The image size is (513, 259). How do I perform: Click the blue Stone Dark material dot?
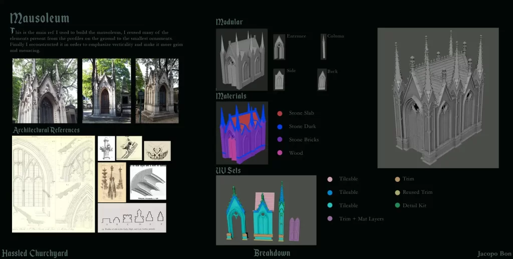[280, 127]
